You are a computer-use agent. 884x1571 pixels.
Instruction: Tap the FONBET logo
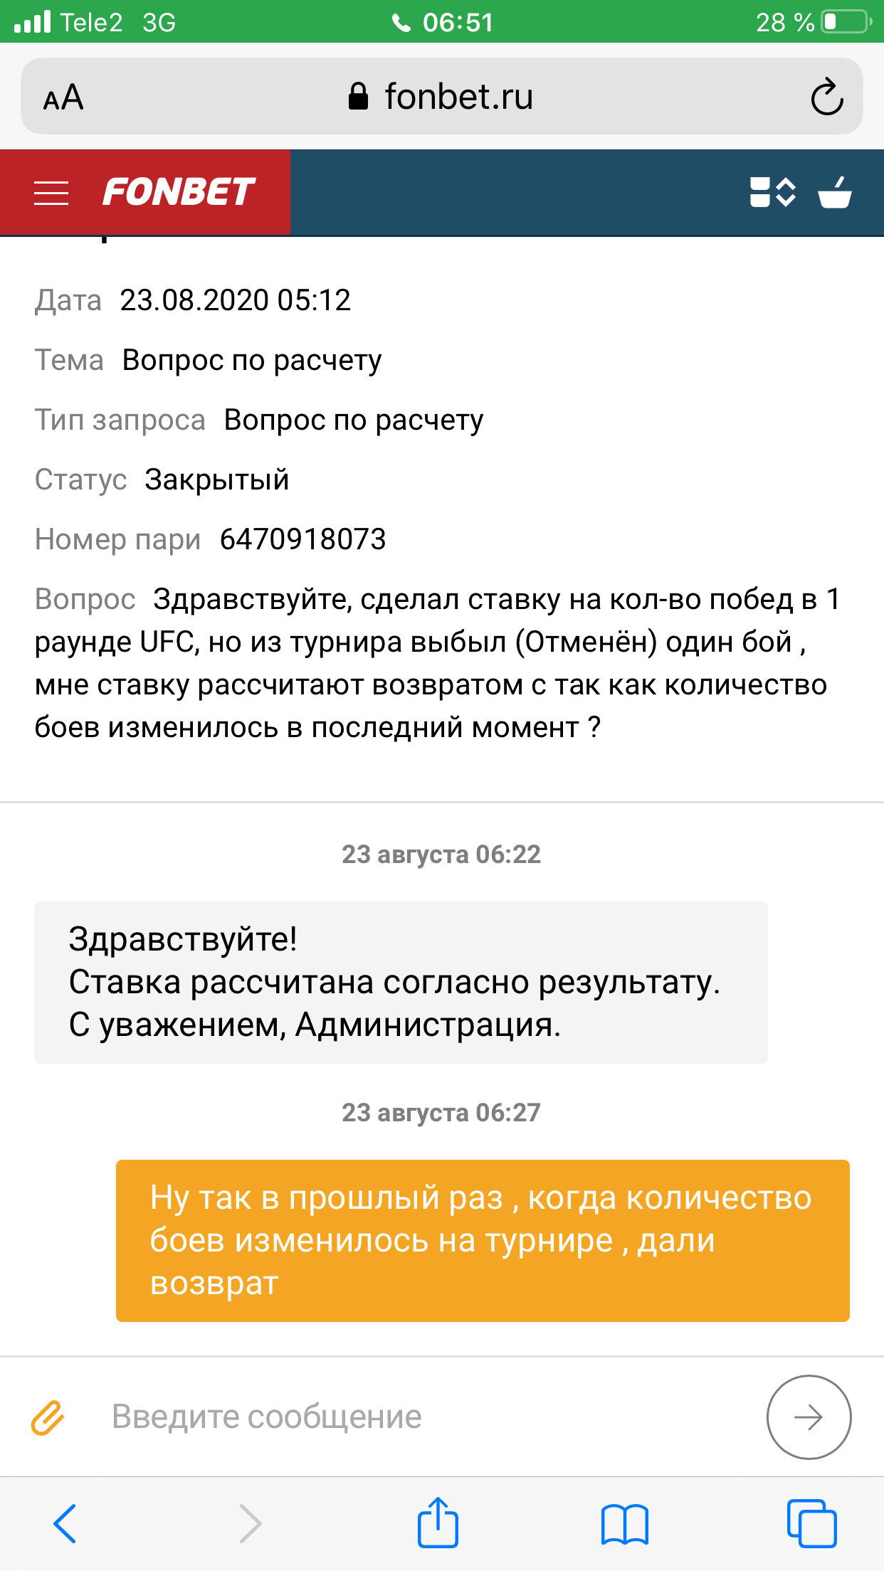[179, 192]
